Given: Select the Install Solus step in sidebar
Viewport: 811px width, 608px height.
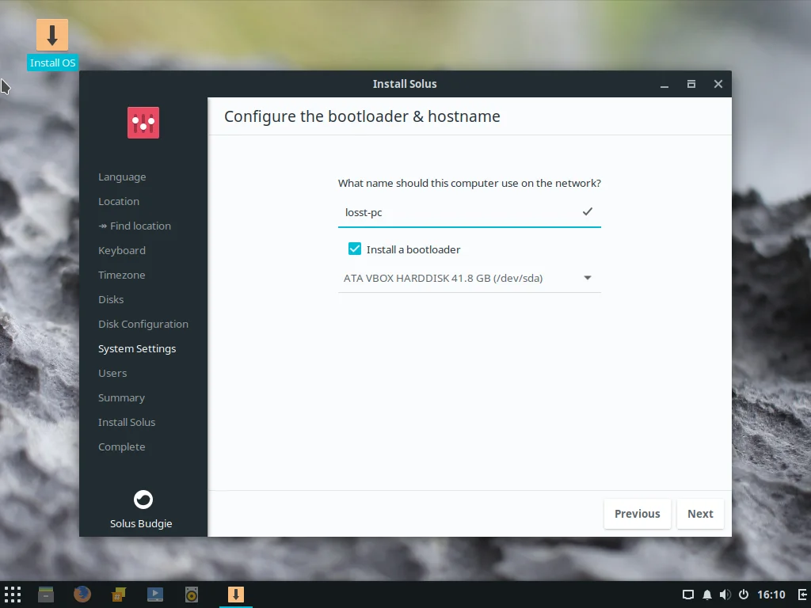Looking at the screenshot, I should coord(127,423).
